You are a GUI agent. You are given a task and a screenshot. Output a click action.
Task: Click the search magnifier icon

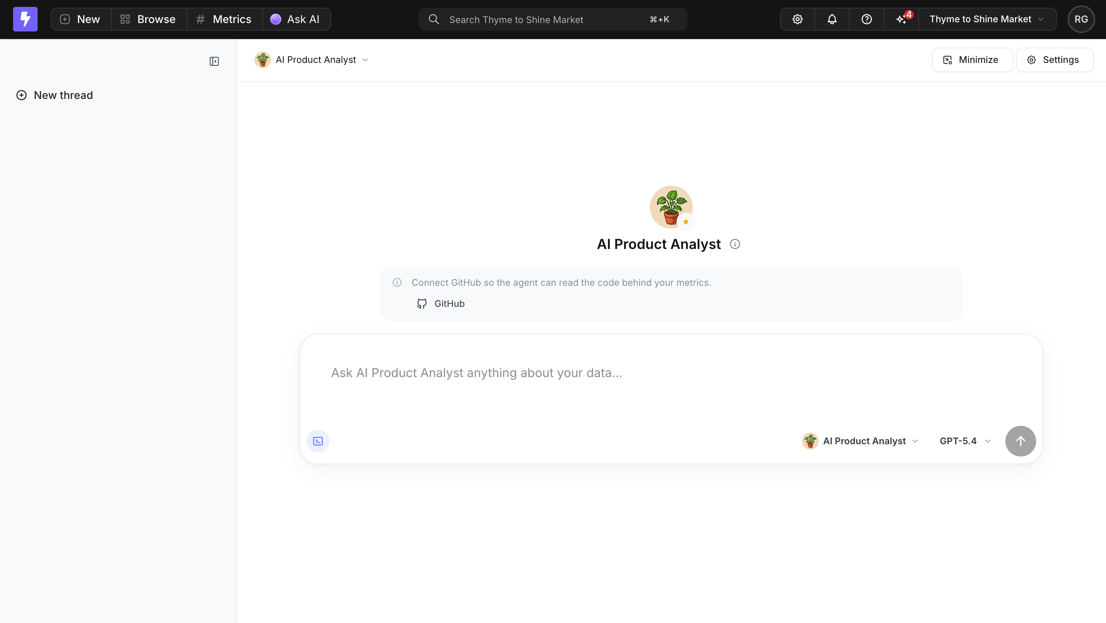pos(434,19)
